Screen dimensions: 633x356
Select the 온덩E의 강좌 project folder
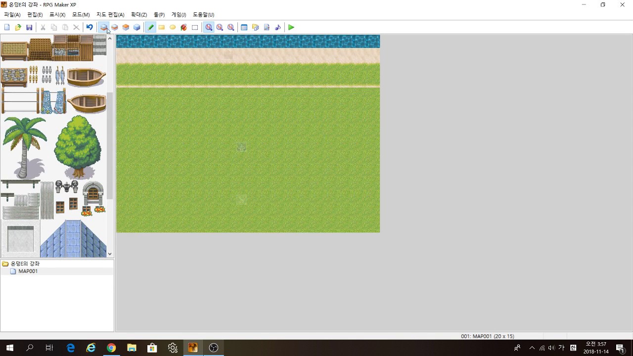point(25,264)
